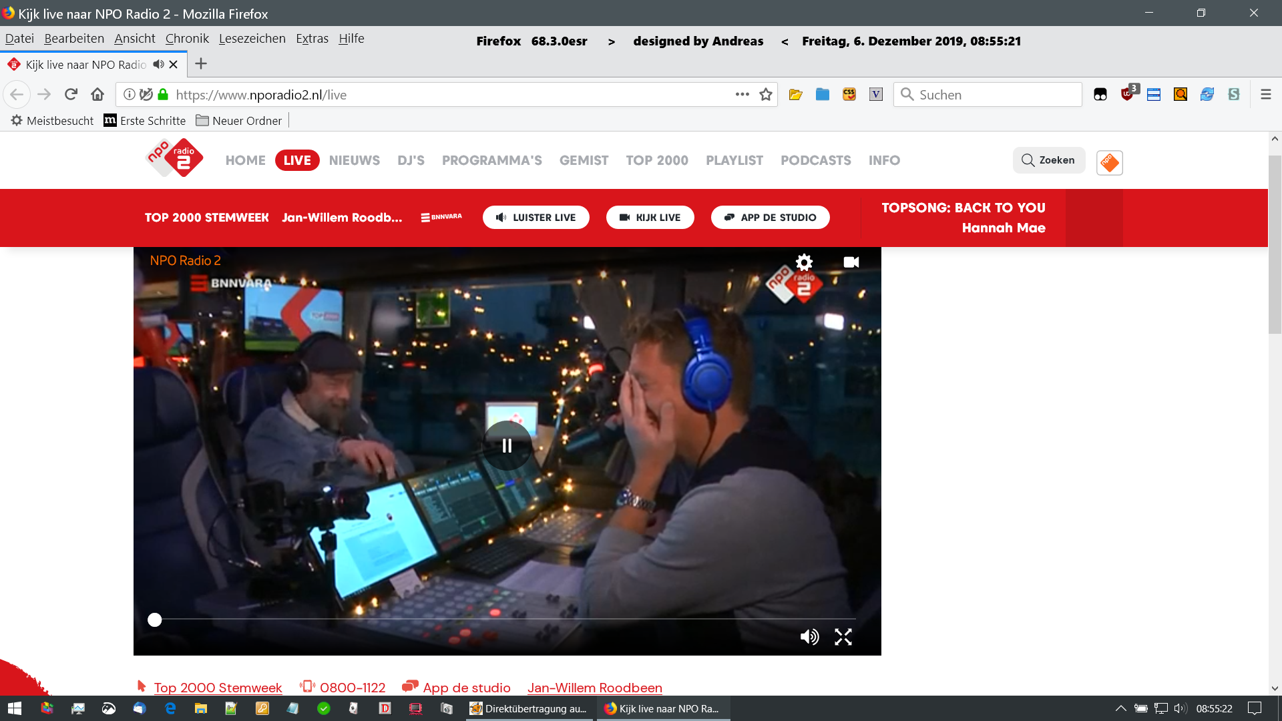The image size is (1282, 721).
Task: Open page actions three-dots menu
Action: (742, 95)
